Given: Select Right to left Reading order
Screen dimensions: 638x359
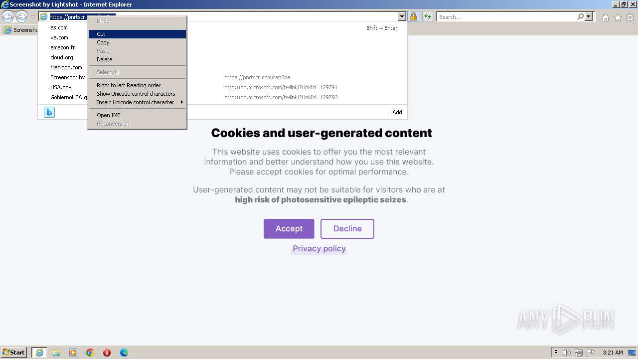Looking at the screenshot, I should pyautogui.click(x=137, y=85).
